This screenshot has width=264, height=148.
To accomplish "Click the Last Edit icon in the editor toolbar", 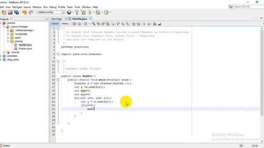I will pos(74,24).
